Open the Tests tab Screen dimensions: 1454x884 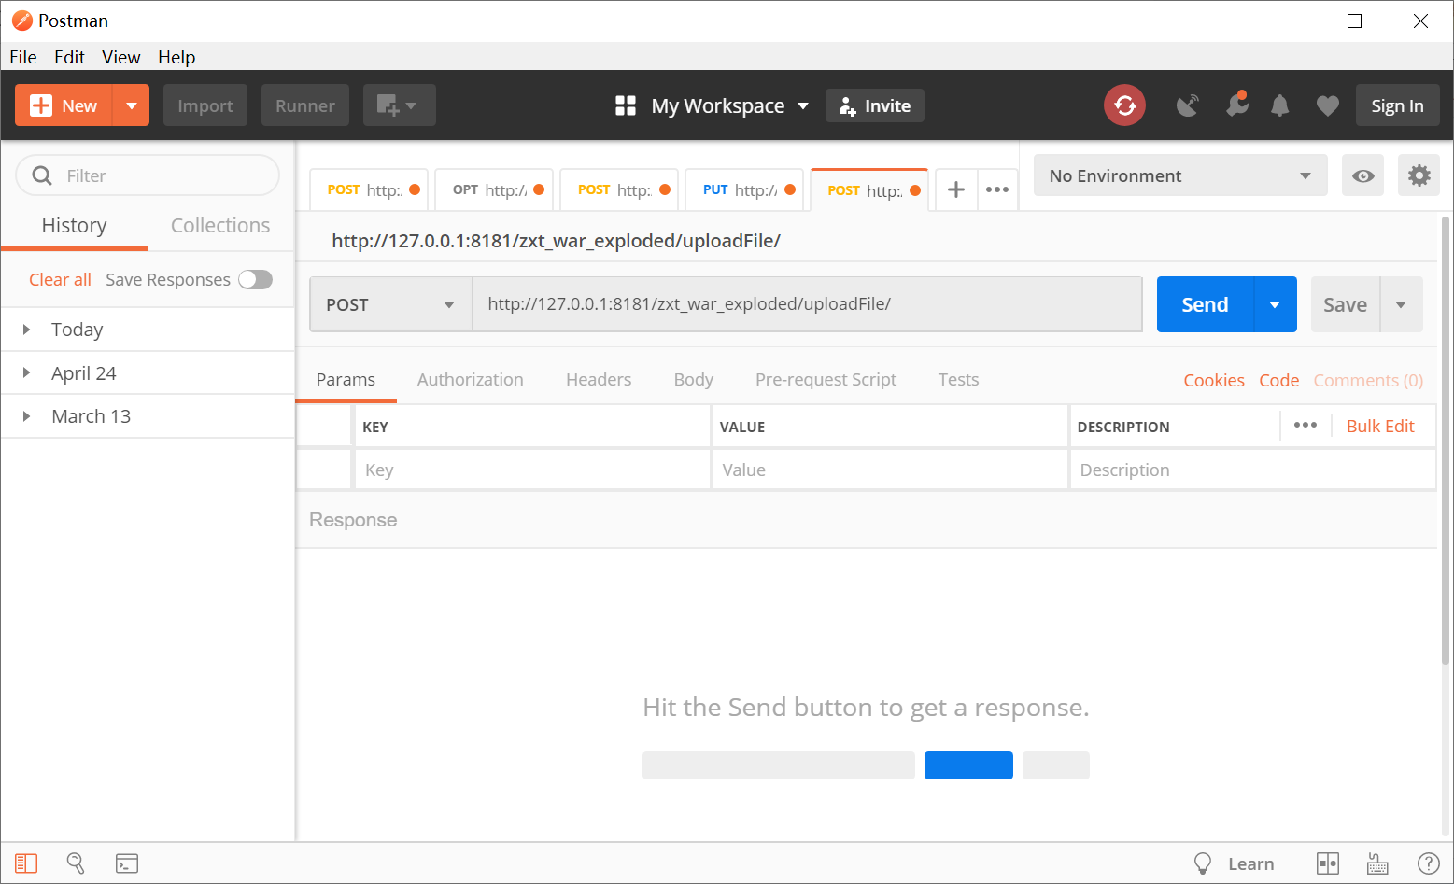click(x=958, y=379)
